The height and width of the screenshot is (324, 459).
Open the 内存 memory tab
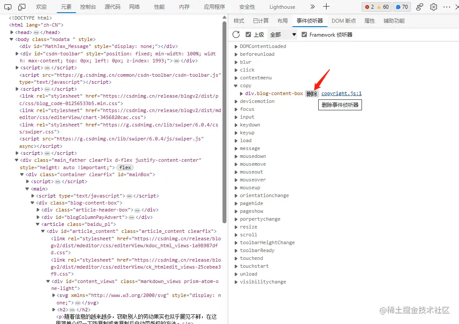184,7
